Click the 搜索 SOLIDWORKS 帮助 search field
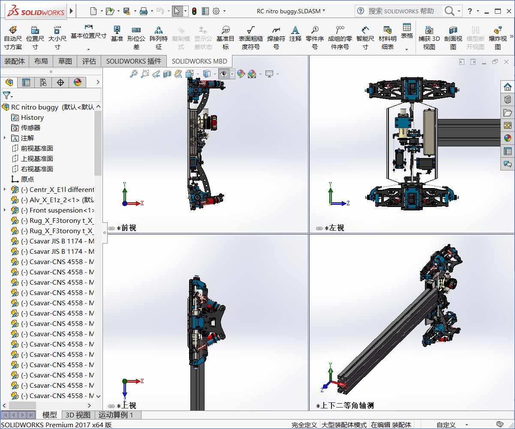Image resolution: width=515 pixels, height=429 pixels. [405, 11]
